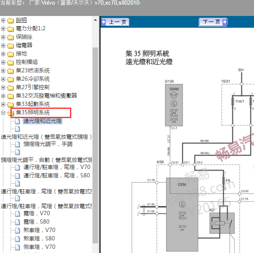Screen dimensions: 254x253
Task: Click the document icon beside 頭燈燈光調平，手調
Action: click(x=18, y=145)
